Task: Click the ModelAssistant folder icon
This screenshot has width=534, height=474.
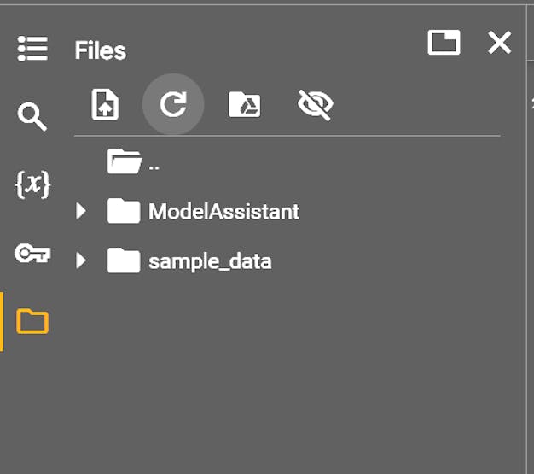Action: click(124, 211)
